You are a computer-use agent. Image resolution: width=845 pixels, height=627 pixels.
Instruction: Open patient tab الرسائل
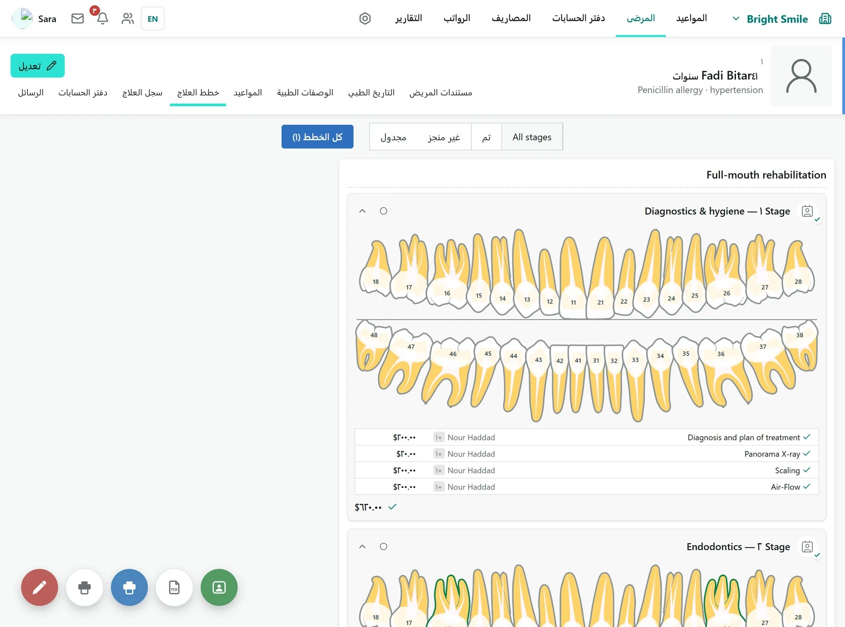point(31,92)
